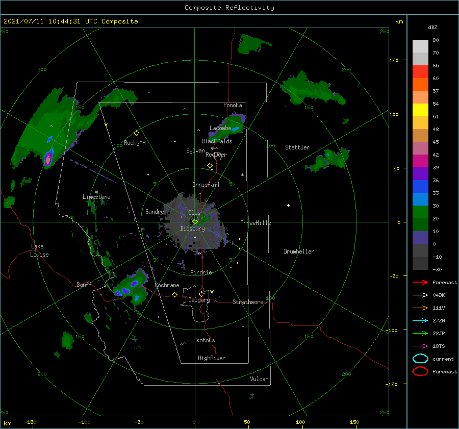Click the Sundre label
Screen dimensions: 459x429
[x=155, y=211]
